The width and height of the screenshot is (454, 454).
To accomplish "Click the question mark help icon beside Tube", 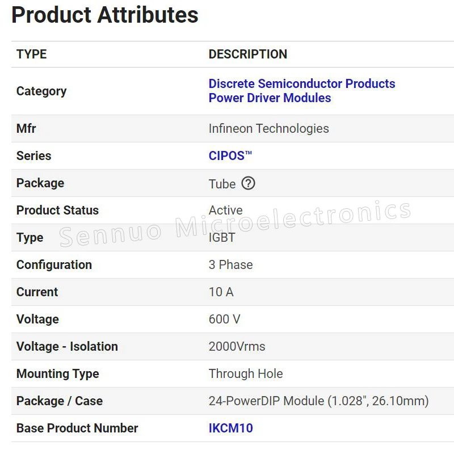I will 248,183.
